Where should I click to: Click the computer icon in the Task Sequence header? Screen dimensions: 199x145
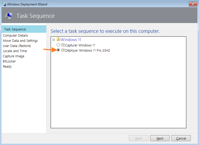pyautogui.click(x=9, y=16)
